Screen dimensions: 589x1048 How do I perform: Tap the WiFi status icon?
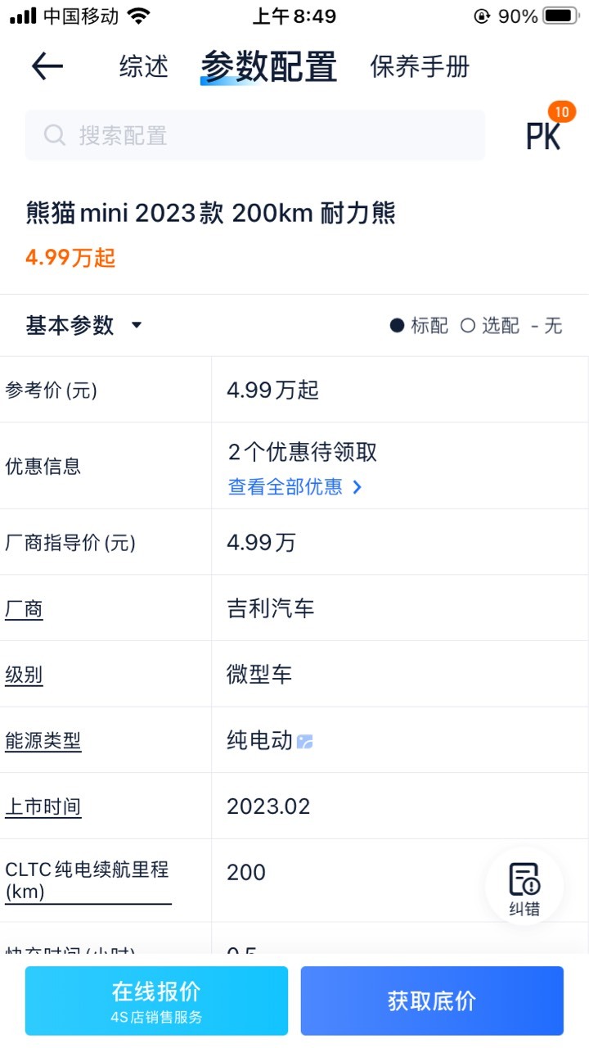(139, 16)
